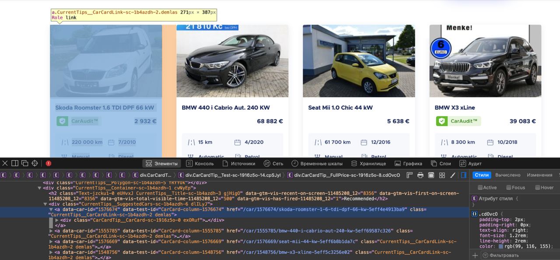Click the grid rulers icon in DOM toolbar
The image size is (560, 260).
click(442, 175)
